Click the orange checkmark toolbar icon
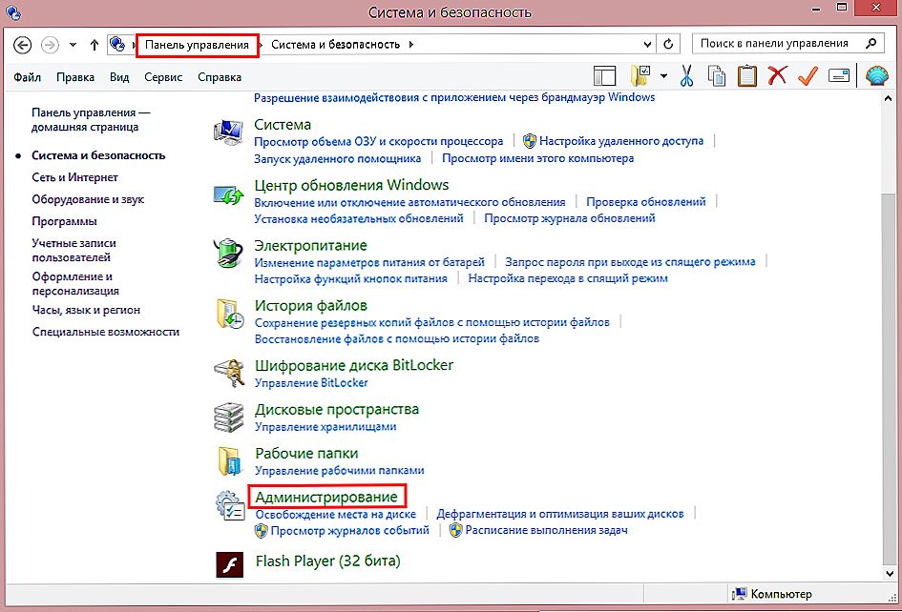Screen dimensions: 902x612 808,75
